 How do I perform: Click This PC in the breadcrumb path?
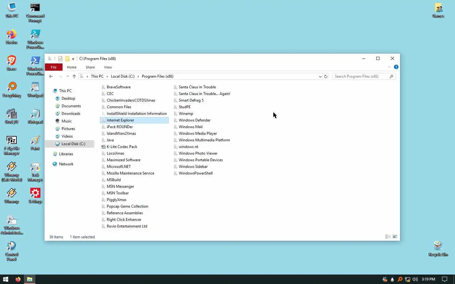[97, 76]
